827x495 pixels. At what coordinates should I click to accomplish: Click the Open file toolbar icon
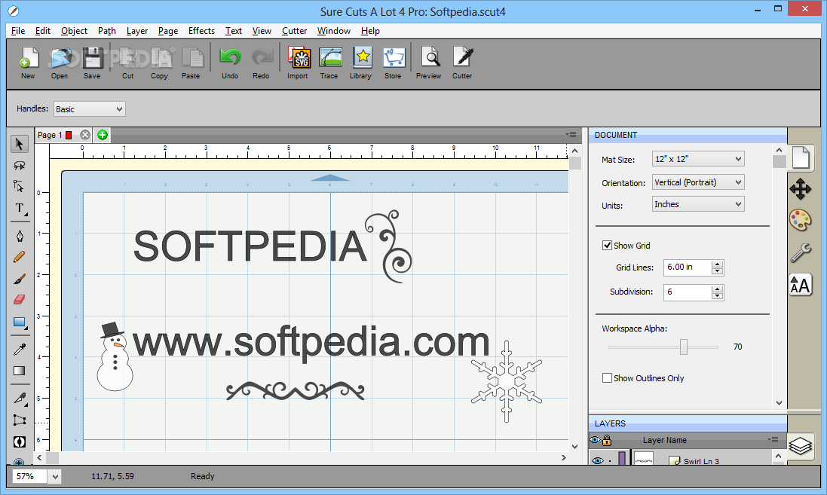coord(60,57)
